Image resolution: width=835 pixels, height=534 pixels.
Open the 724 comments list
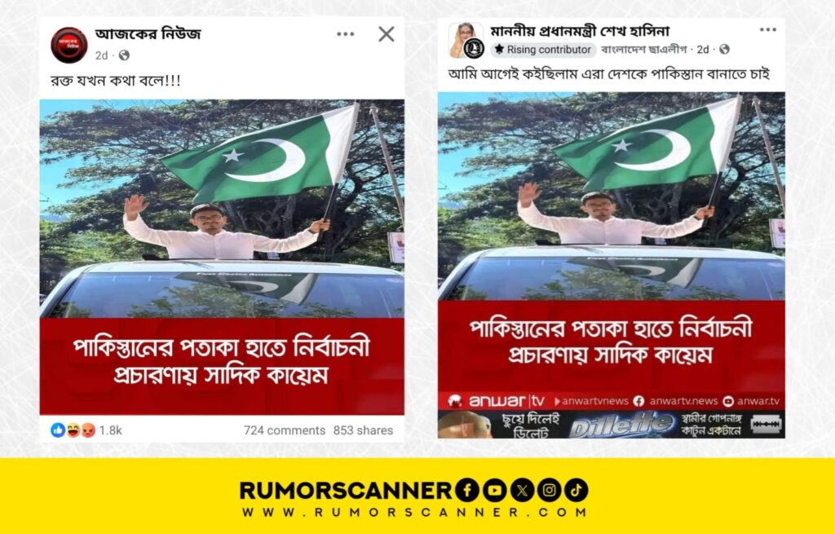tap(285, 430)
